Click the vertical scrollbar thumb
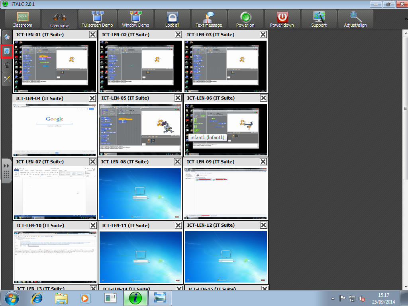 tap(405, 108)
